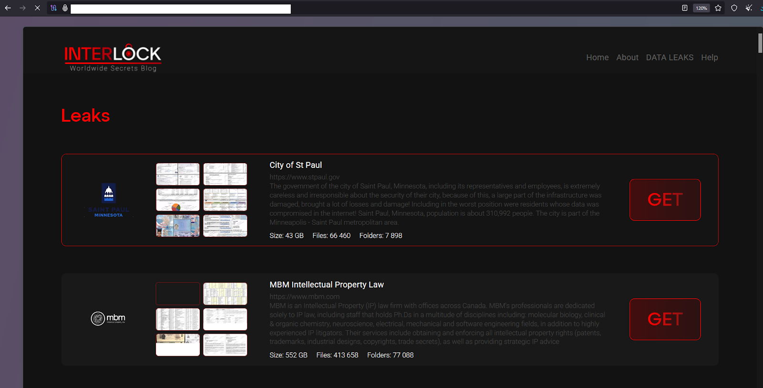
Task: Go back using the browser back arrow
Action: [8, 8]
